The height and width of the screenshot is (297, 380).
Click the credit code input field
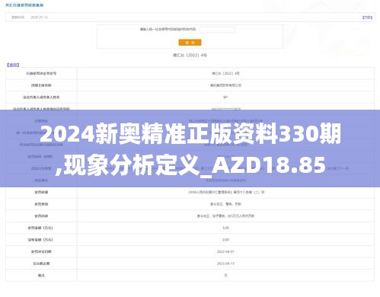click(217, 30)
